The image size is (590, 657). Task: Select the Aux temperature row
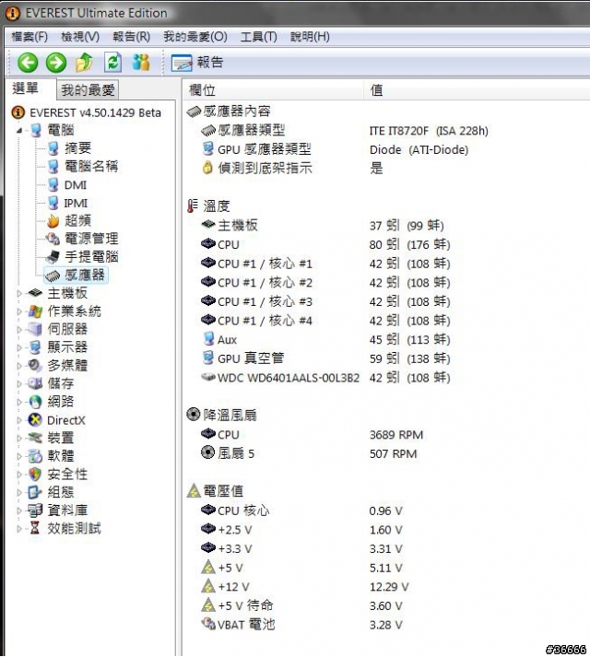point(325,339)
